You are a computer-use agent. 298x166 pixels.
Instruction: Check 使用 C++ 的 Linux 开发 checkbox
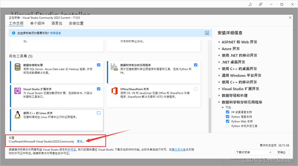(x=99, y=113)
